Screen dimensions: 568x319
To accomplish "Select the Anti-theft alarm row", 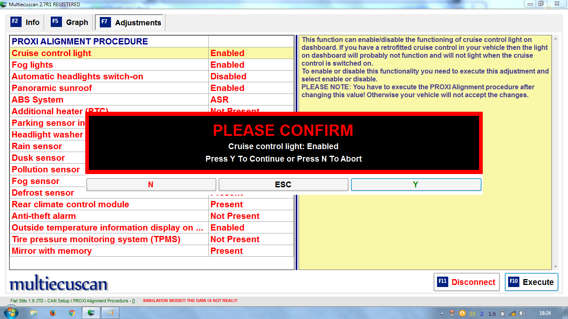I will (x=44, y=216).
